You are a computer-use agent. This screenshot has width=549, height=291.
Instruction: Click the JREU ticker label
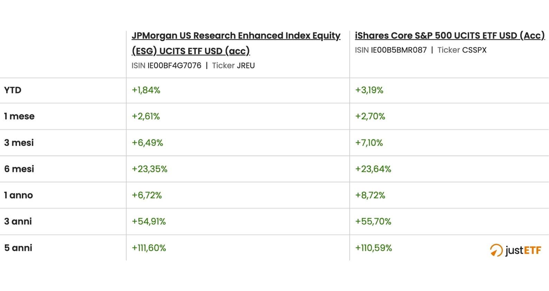(x=245, y=66)
